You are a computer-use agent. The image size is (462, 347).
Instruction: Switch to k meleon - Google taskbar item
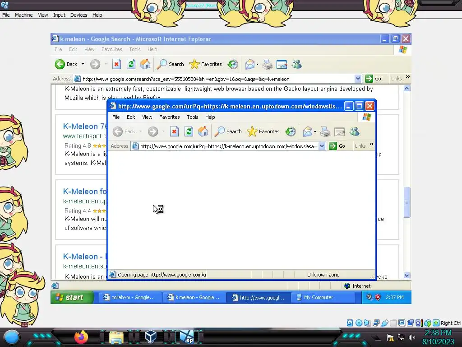pyautogui.click(x=194, y=297)
